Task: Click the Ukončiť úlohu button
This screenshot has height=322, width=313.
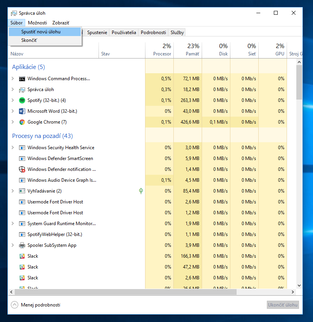Action: [x=283, y=305]
